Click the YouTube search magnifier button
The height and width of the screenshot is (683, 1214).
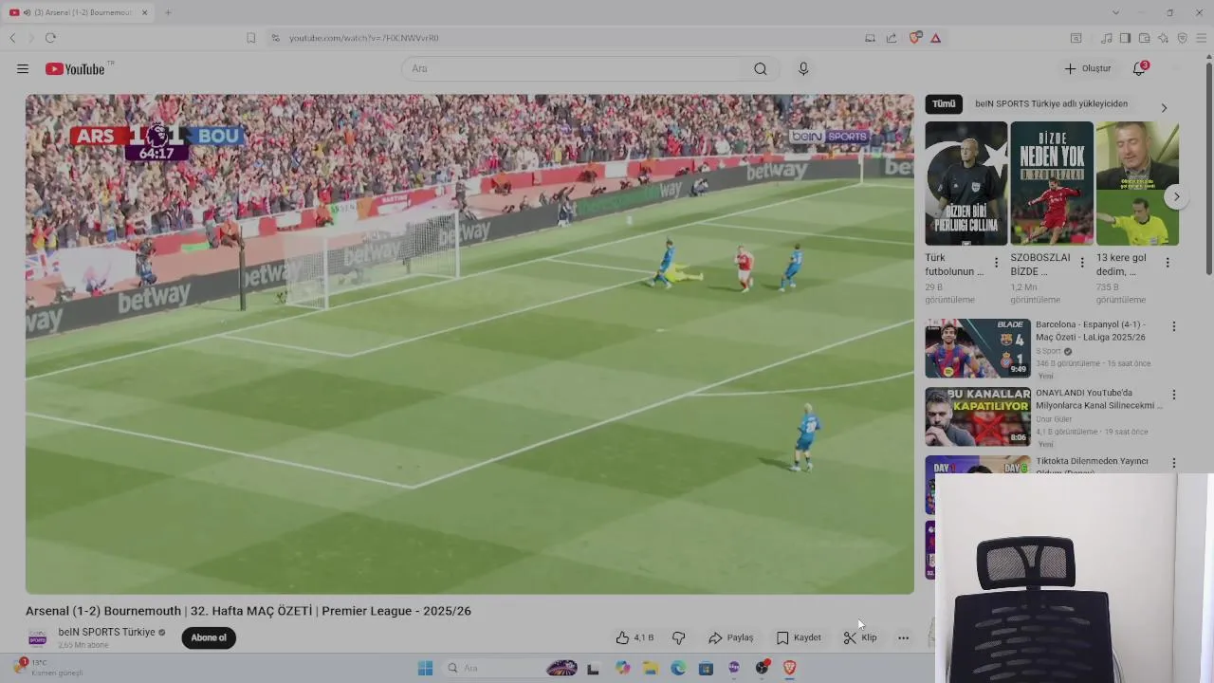(x=761, y=69)
